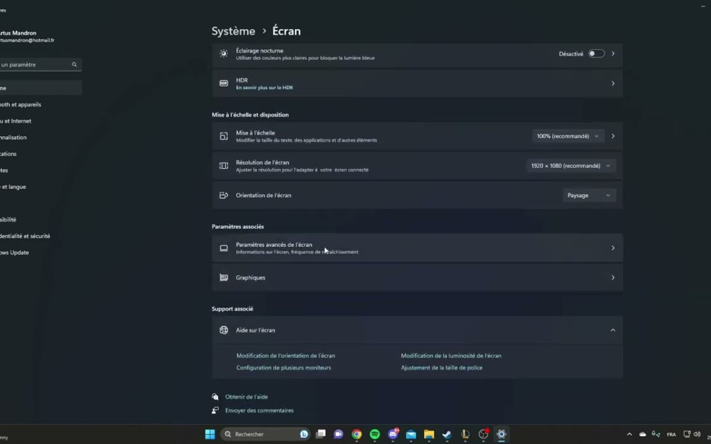Open the OneDrive cloud tray icon
711x444 pixels.
[643, 435]
